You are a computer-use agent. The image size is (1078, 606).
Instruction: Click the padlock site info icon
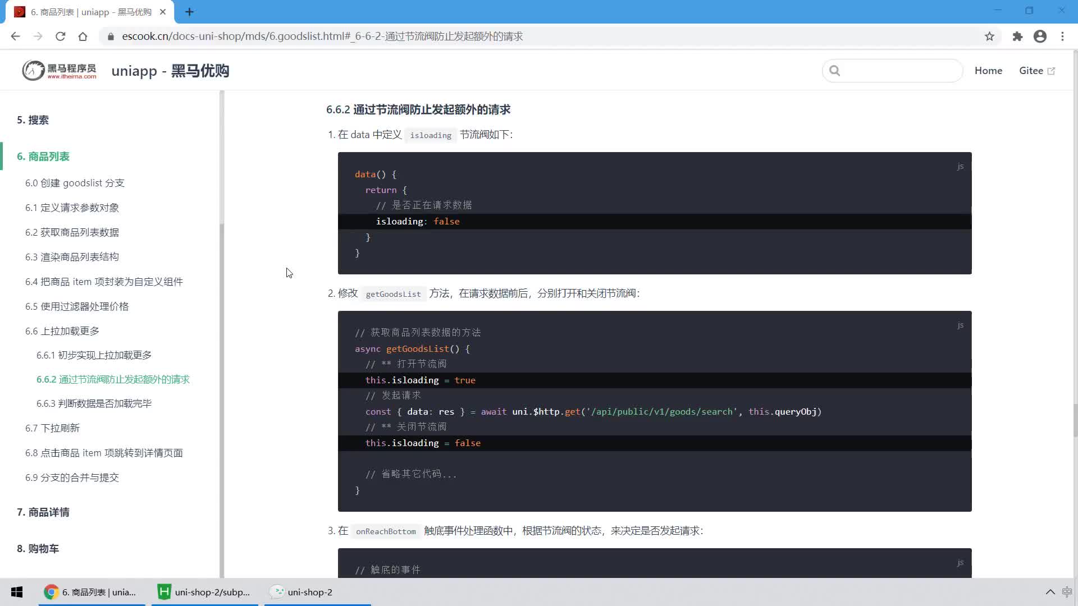[111, 36]
